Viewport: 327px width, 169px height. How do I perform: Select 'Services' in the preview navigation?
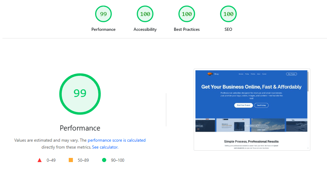241,74
